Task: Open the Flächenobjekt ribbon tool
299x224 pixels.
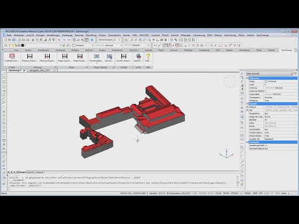Action: click(96, 57)
